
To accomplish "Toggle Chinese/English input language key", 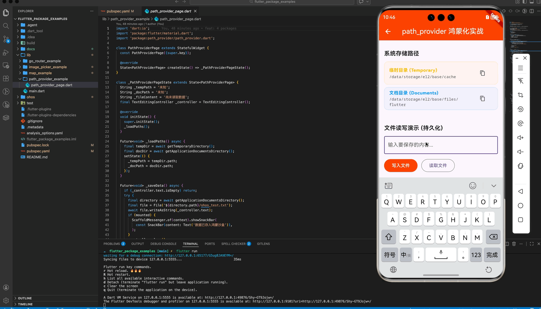I will (x=405, y=255).
